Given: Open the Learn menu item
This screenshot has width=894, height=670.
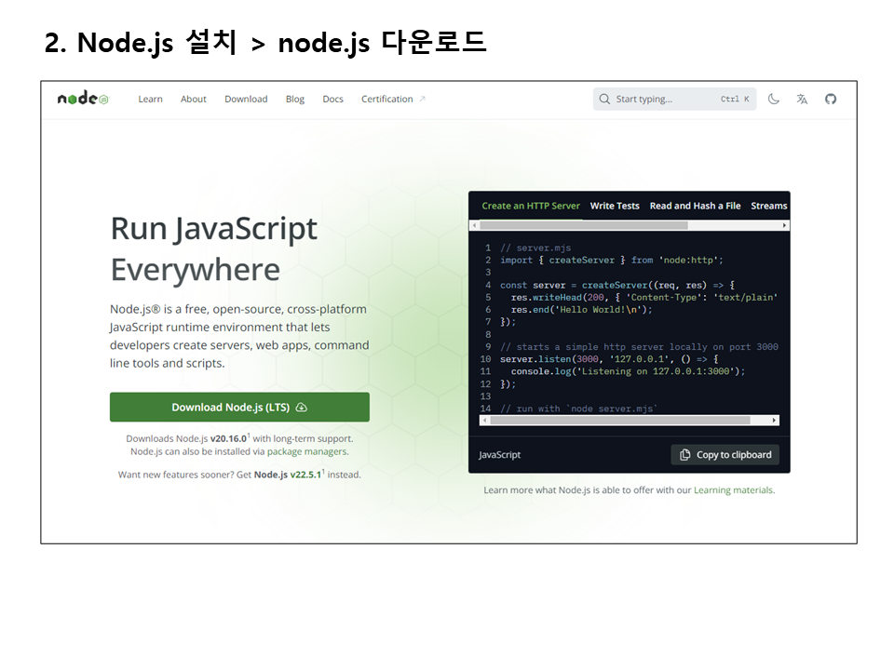Looking at the screenshot, I should click(x=151, y=100).
